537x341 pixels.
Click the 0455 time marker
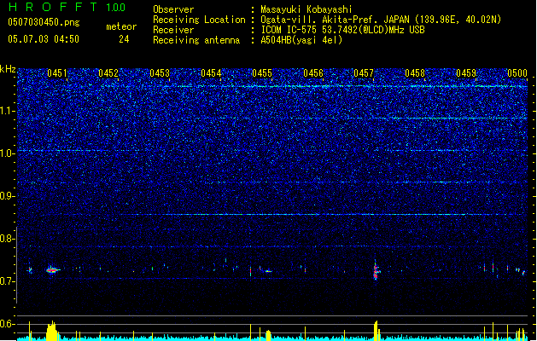click(262, 73)
